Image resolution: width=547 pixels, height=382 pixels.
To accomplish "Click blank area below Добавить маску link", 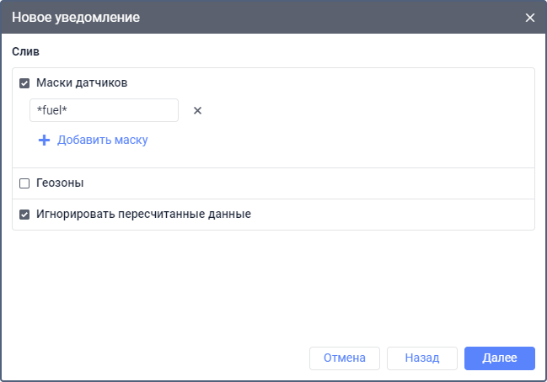I will [x=253, y=158].
